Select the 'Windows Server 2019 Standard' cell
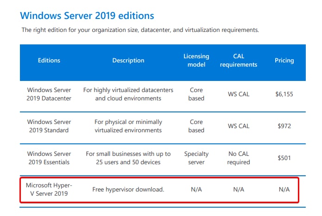322x216 pixels. click(x=49, y=126)
